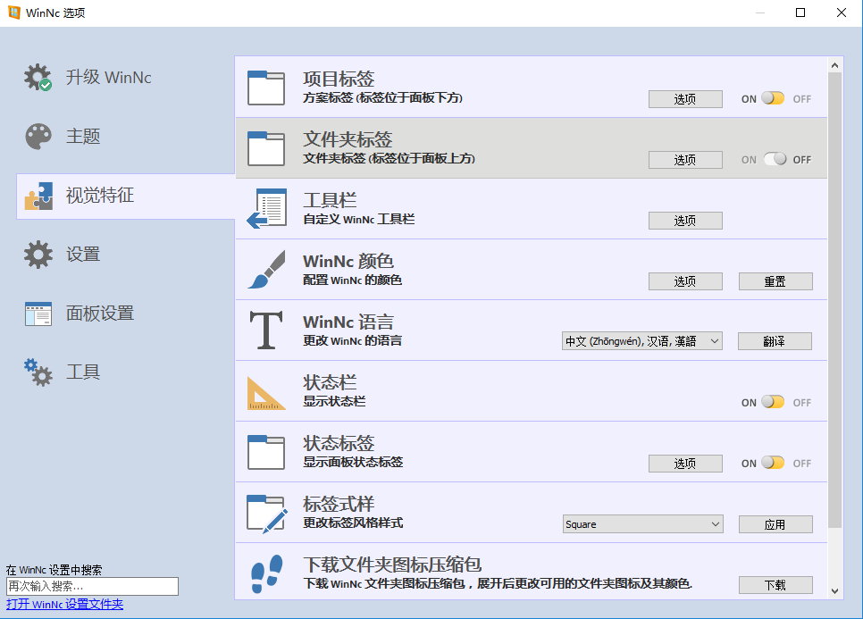Click the 自定义 WinNc 工具栏 description

click(x=359, y=219)
